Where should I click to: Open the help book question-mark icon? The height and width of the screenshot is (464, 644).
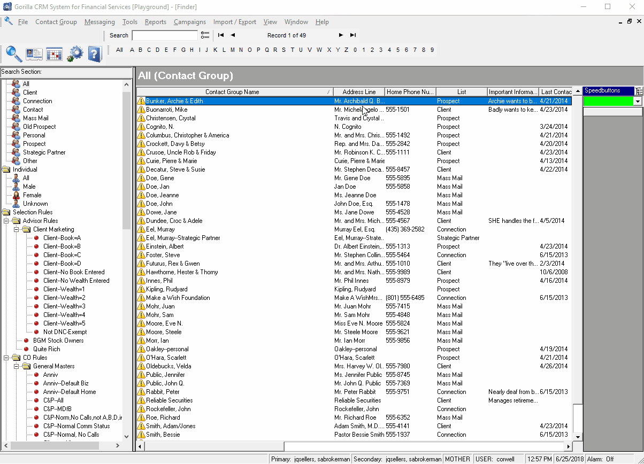click(94, 54)
